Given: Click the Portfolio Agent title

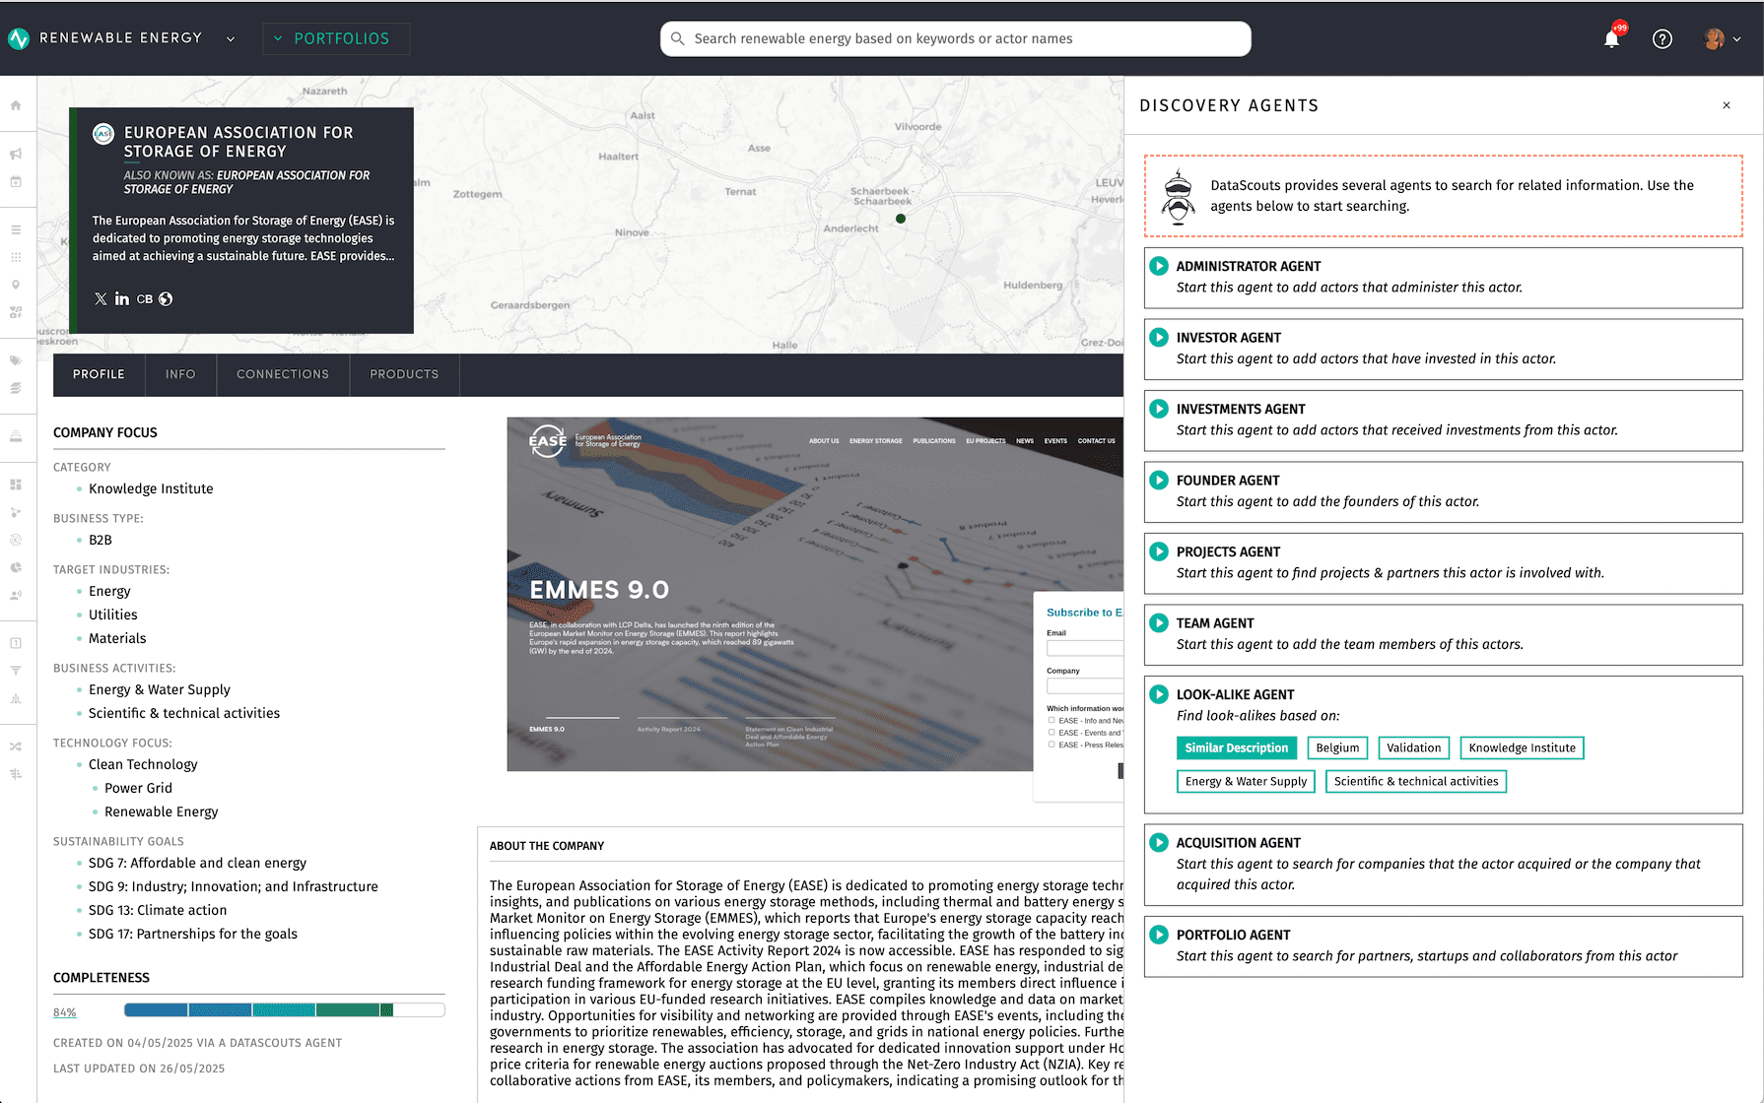Looking at the screenshot, I should [1233, 935].
